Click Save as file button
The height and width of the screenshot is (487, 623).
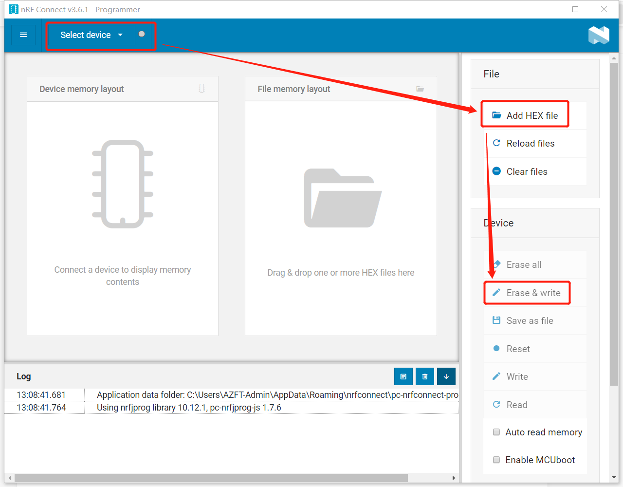[535, 320]
